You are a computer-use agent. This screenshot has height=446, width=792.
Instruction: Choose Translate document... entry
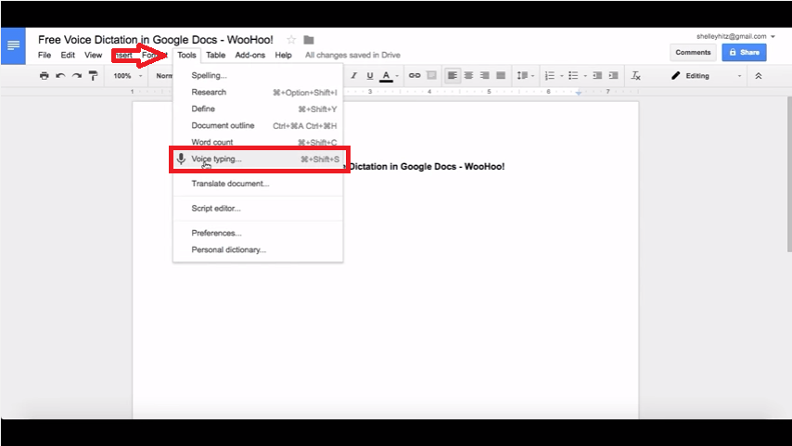tap(258, 184)
